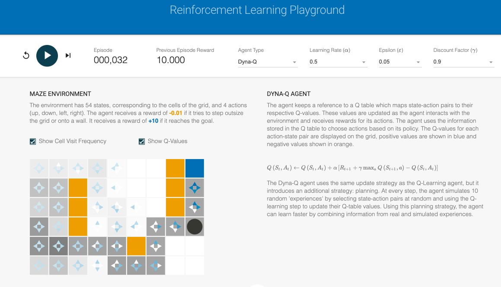Step forward one episode with skip icon

pyautogui.click(x=67, y=55)
